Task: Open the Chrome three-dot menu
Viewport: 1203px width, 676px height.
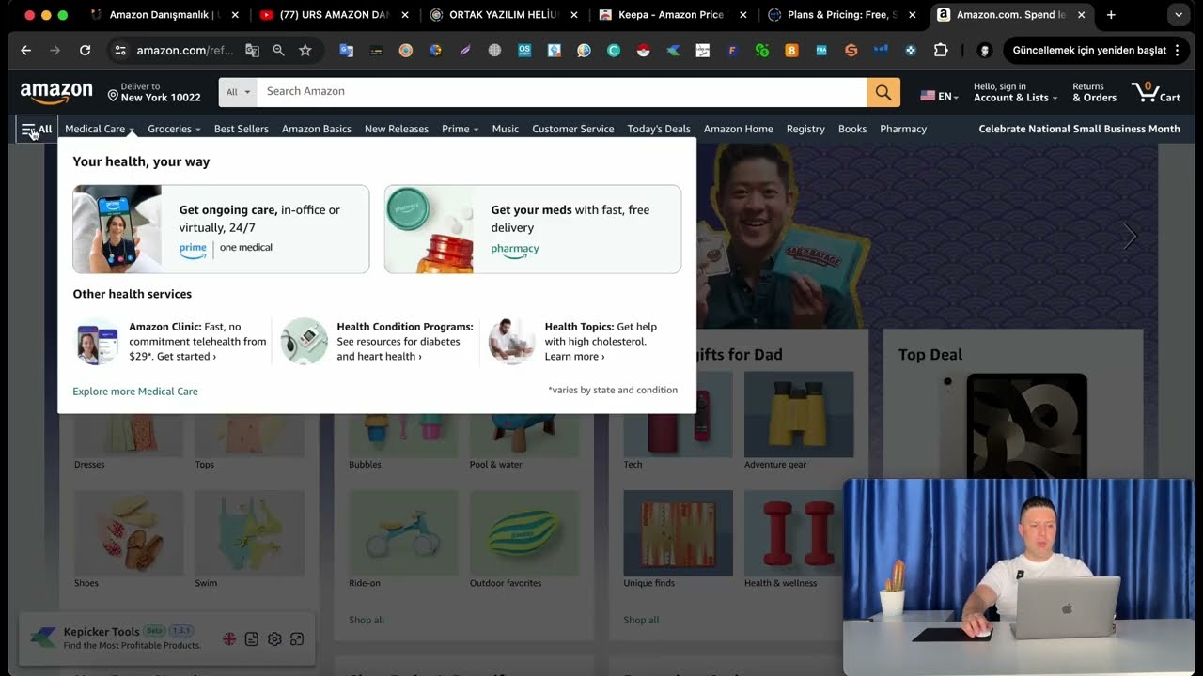Action: coord(1177,50)
